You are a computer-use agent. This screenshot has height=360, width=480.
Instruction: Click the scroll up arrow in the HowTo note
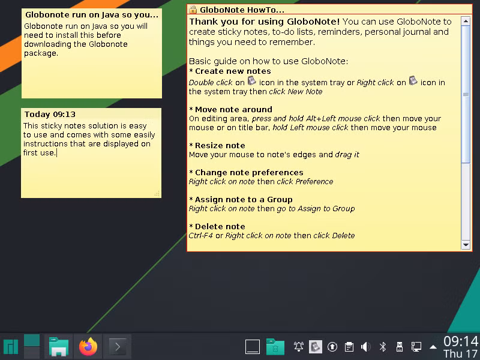point(466,21)
